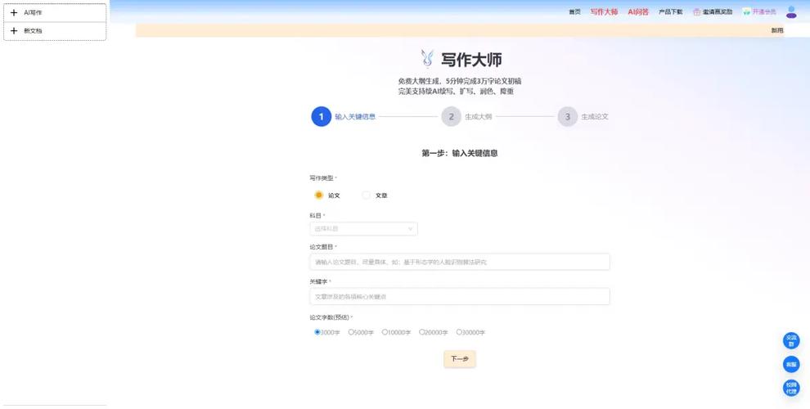Image resolution: width=810 pixels, height=409 pixels.
Task: Click the gift icon beside 邀请赢奖励
Action: point(697,12)
